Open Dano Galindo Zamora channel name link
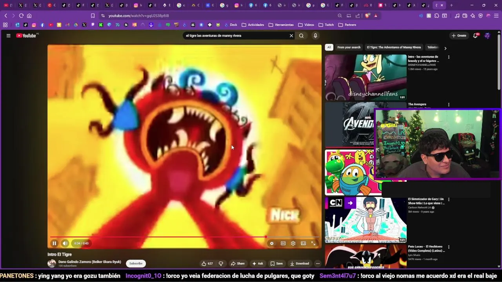The image size is (502, 282). [90, 262]
